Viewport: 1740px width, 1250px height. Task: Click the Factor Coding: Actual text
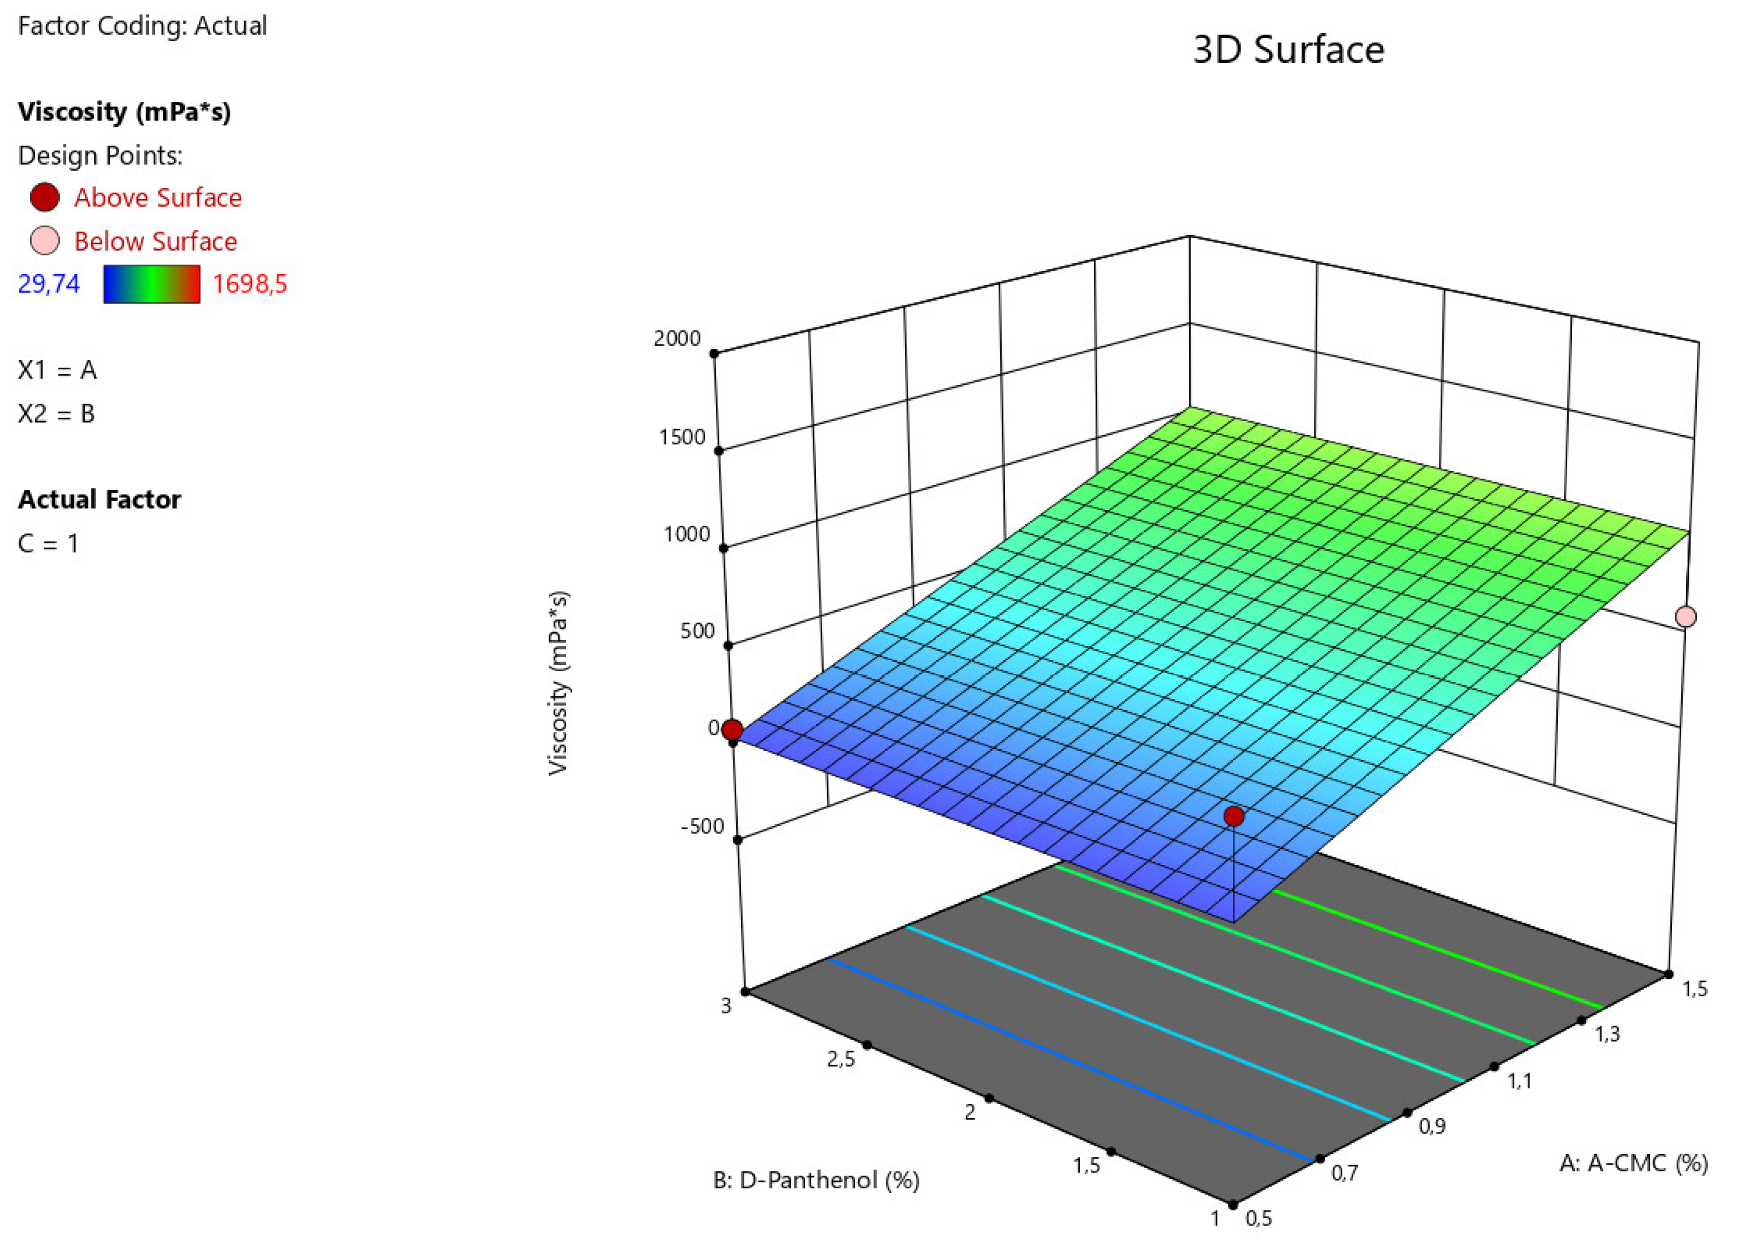(x=142, y=26)
